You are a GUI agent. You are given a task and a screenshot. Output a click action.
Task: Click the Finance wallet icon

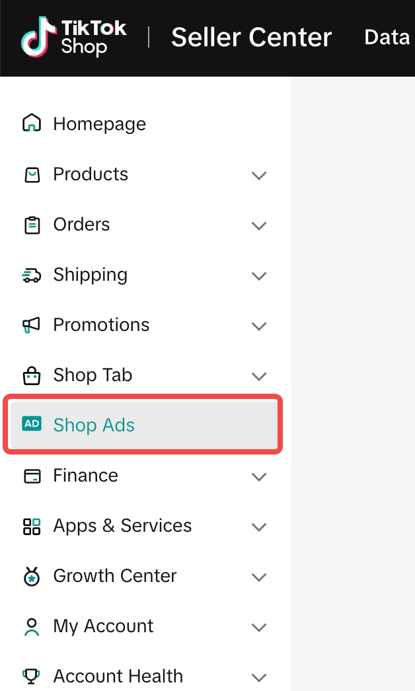(32, 476)
